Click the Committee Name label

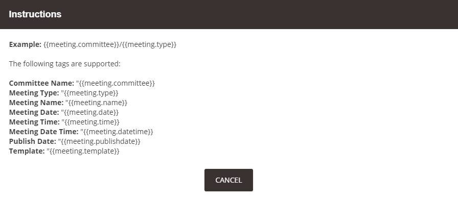point(41,83)
